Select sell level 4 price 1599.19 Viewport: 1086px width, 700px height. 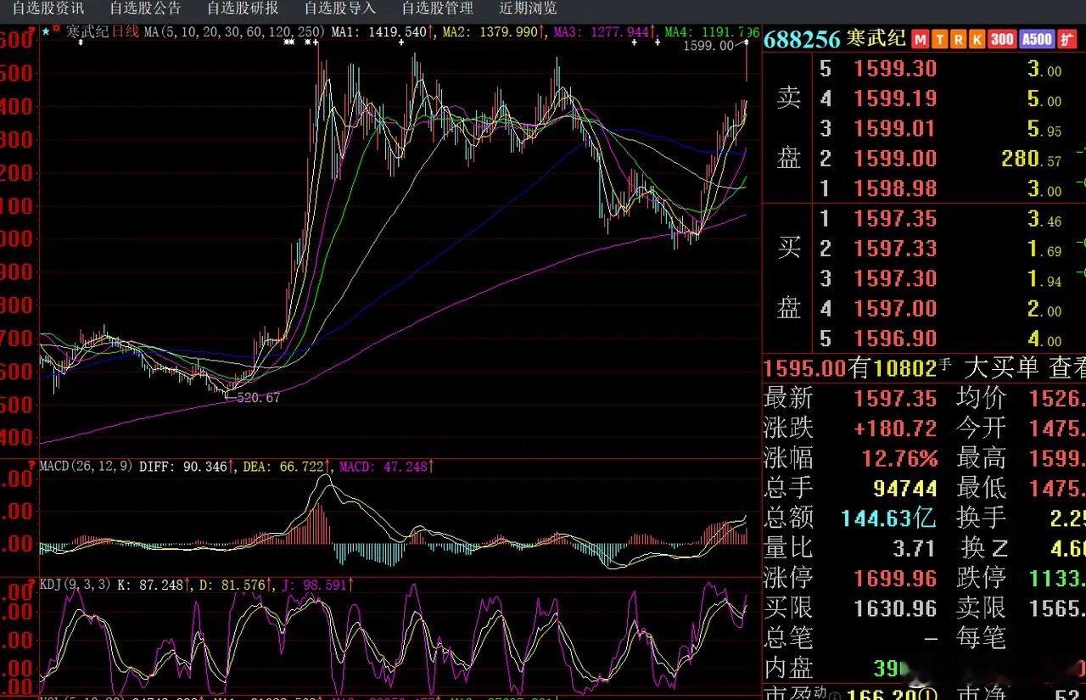(895, 99)
